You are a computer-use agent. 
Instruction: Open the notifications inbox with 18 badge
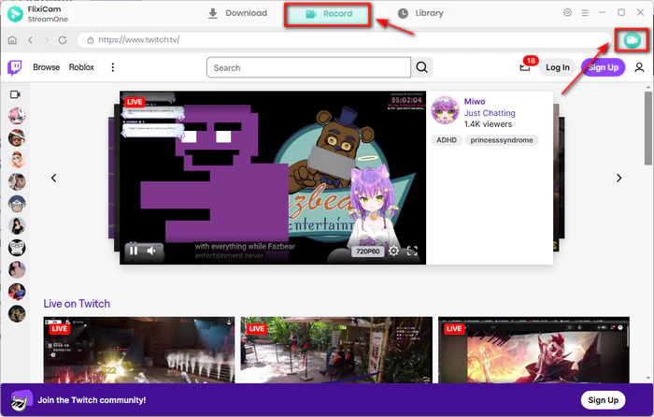(525, 67)
